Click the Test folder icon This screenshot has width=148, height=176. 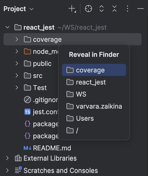(x=27, y=87)
